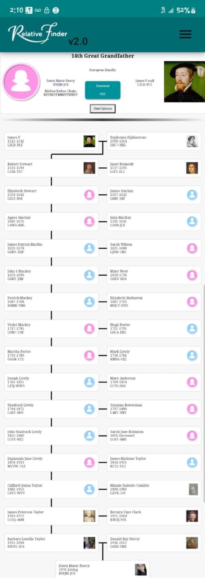This screenshot has width=205, height=578.
Task: Click Bernice Faye Clark photo thumbnail
Action: (x=192, y=516)
